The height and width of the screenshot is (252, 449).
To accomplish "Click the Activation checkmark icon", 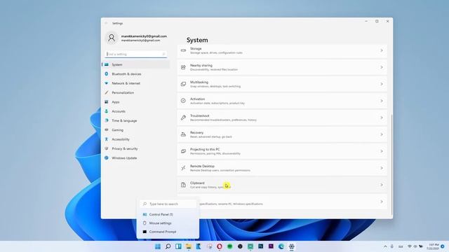I will click(x=183, y=101).
